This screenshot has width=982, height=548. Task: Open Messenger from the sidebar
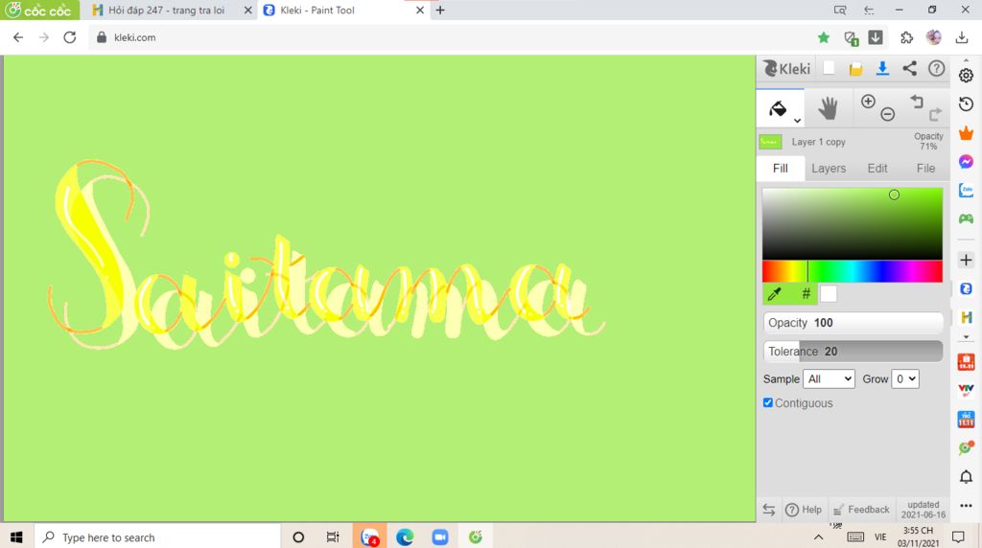click(x=967, y=162)
